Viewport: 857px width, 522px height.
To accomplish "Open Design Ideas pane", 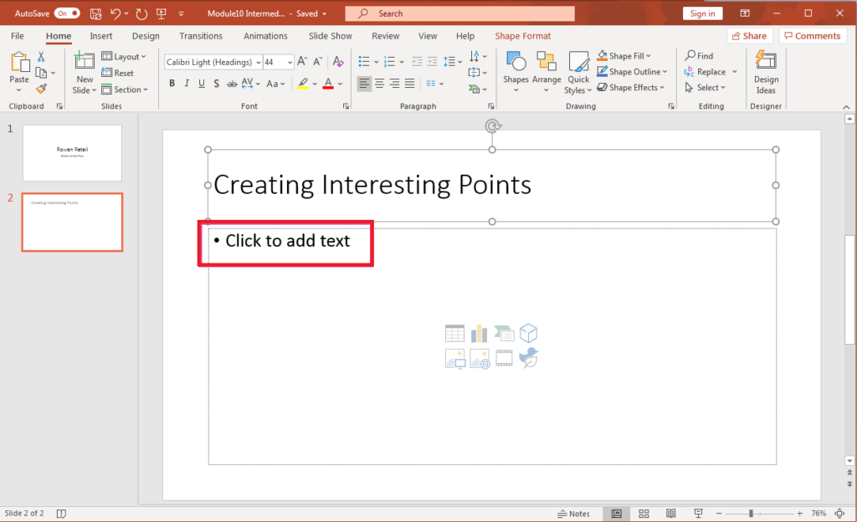I will pos(766,73).
